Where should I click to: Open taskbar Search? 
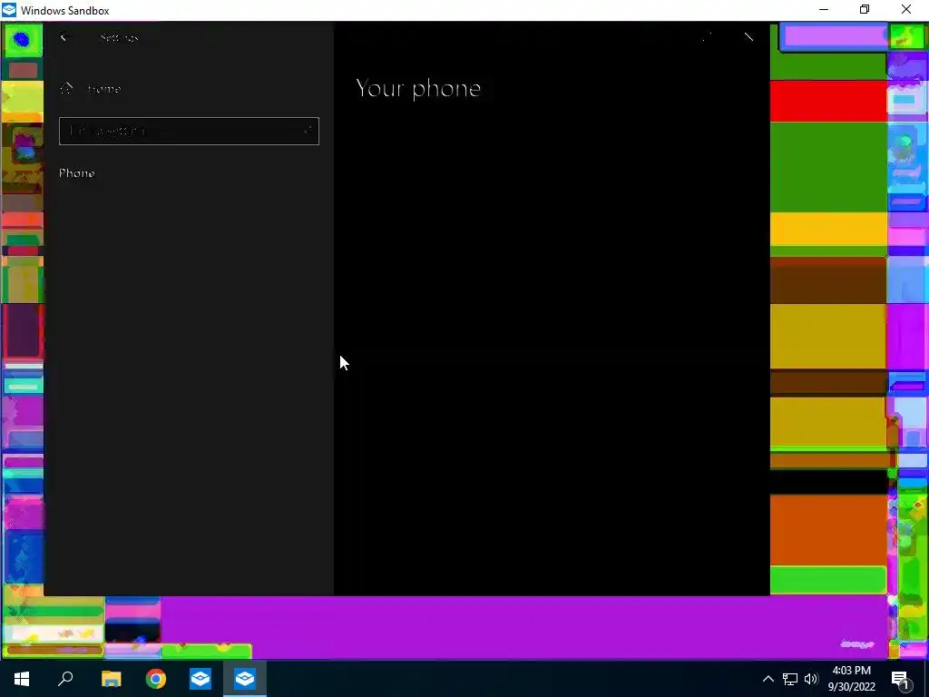(65, 679)
